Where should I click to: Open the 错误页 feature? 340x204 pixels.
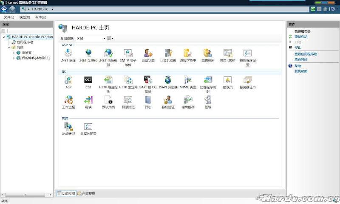point(228,82)
